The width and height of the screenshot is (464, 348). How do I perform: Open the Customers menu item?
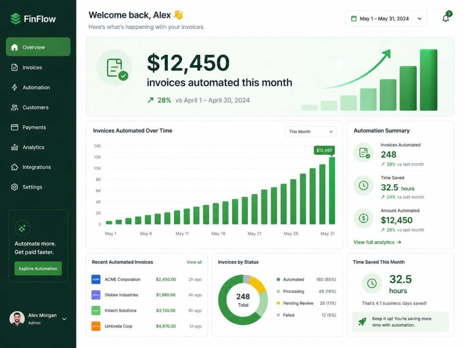click(38, 107)
